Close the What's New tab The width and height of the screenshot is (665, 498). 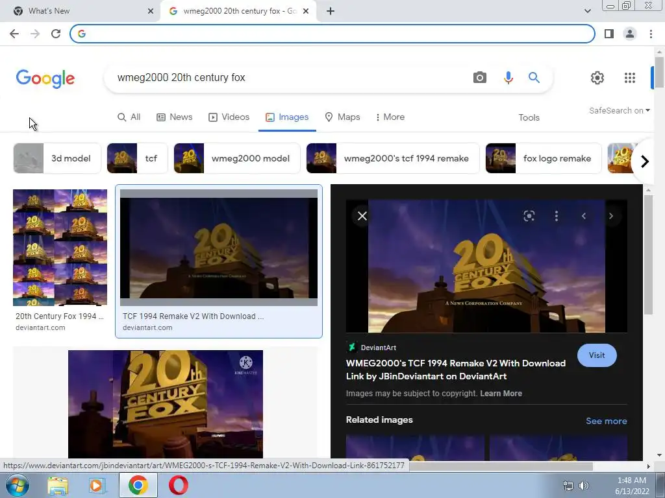[151, 11]
